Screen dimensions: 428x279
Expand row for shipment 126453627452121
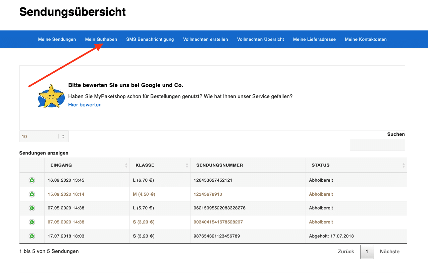tap(32, 180)
